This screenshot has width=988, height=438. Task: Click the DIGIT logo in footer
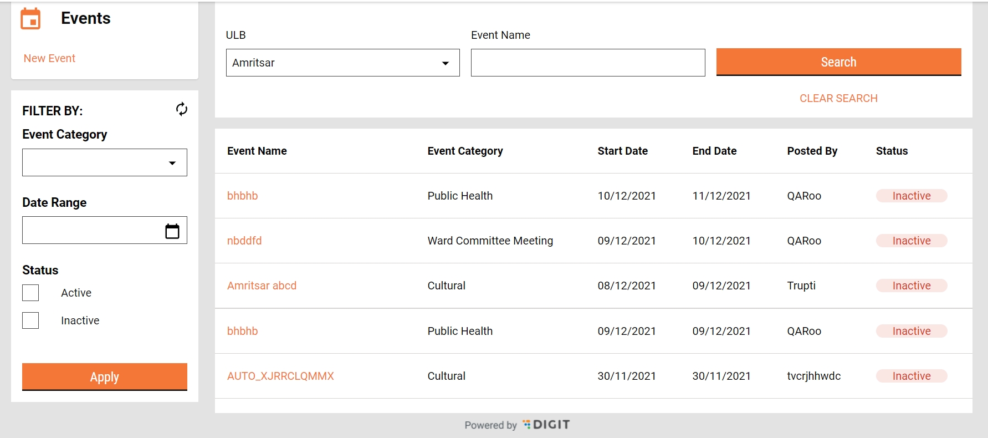[x=546, y=425]
